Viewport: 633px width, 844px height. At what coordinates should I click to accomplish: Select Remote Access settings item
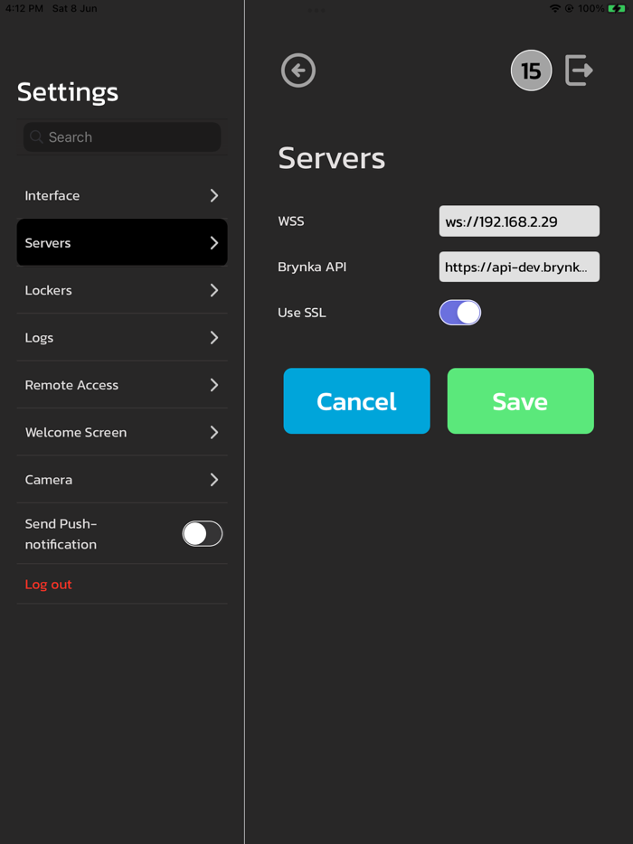coord(122,385)
